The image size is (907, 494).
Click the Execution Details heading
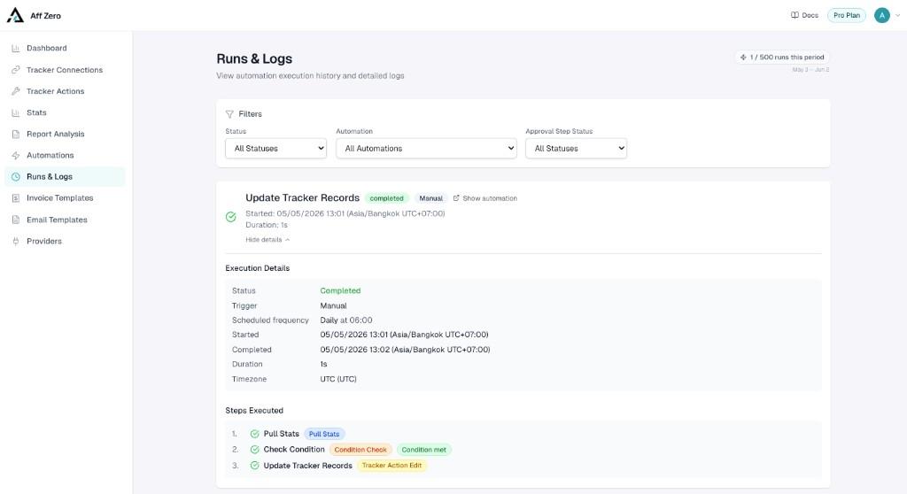pyautogui.click(x=258, y=268)
